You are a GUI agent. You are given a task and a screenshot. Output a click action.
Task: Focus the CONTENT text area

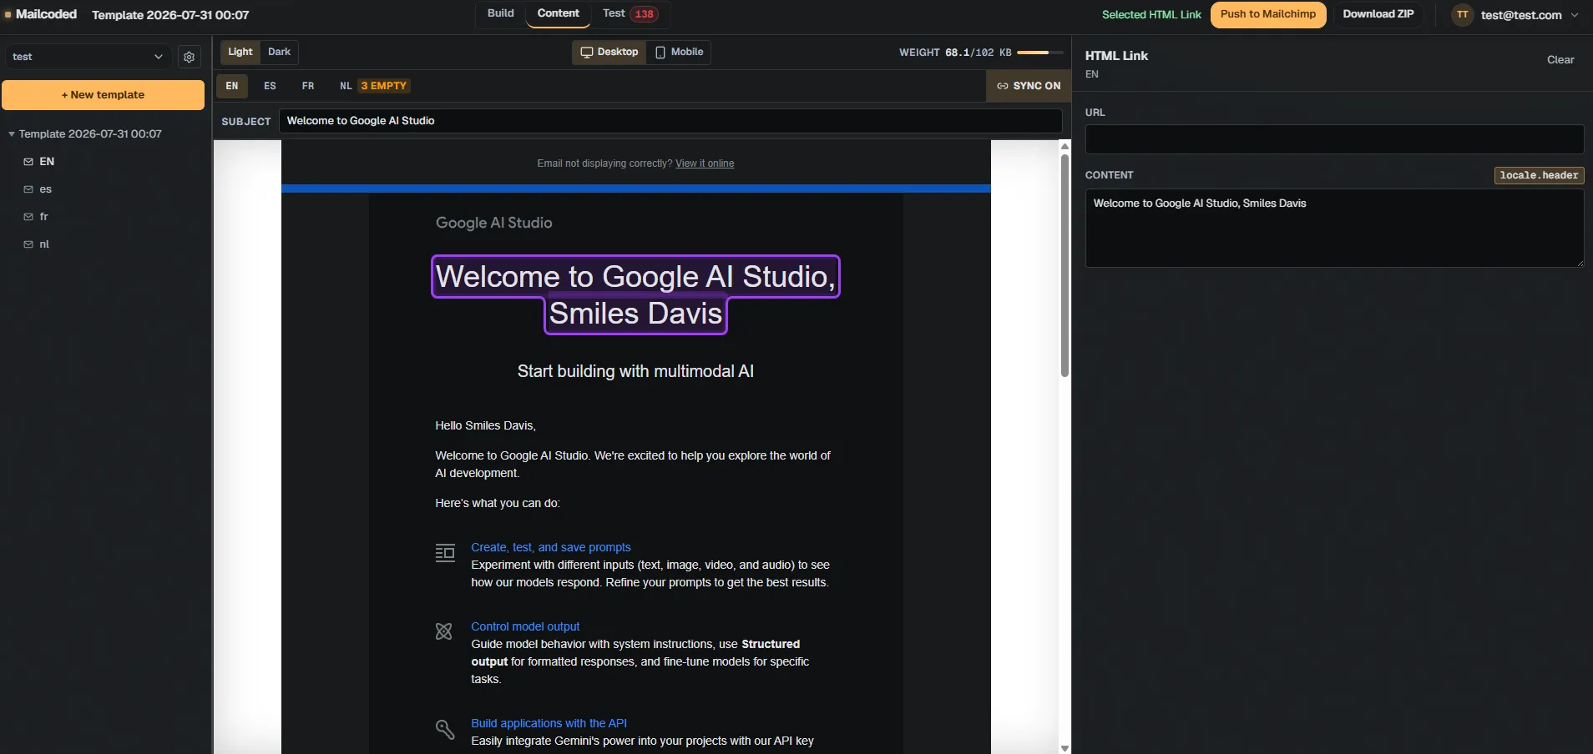pyautogui.click(x=1334, y=228)
